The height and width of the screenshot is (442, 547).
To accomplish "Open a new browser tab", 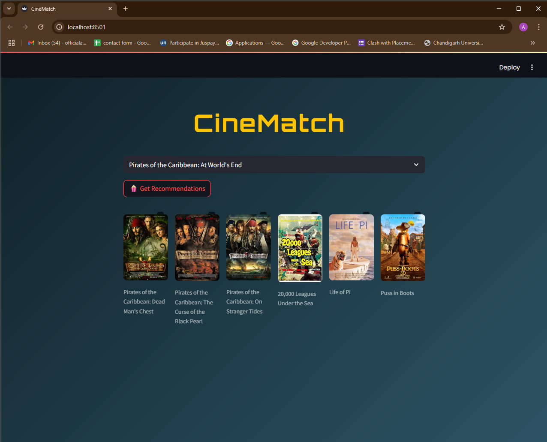I will pos(126,9).
